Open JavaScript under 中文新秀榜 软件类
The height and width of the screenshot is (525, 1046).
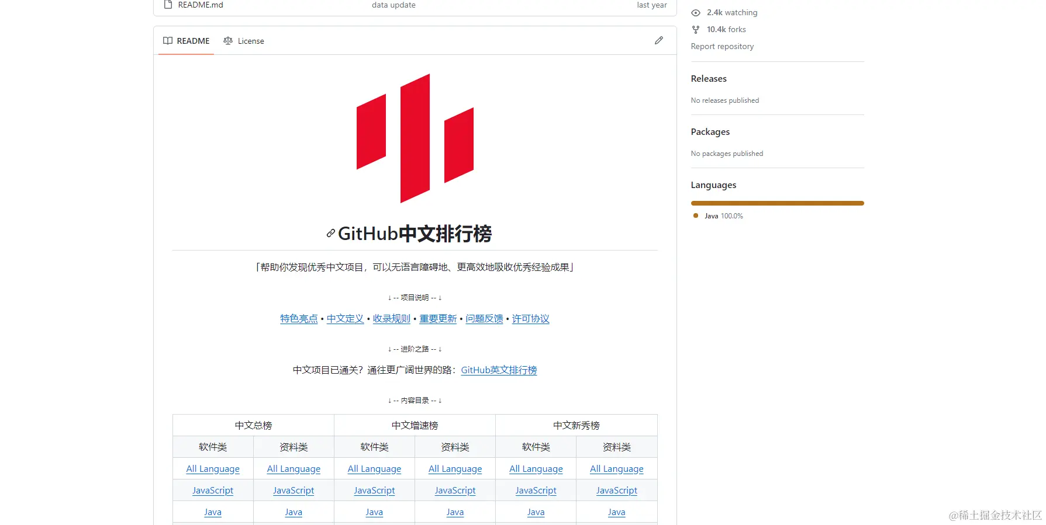536,491
